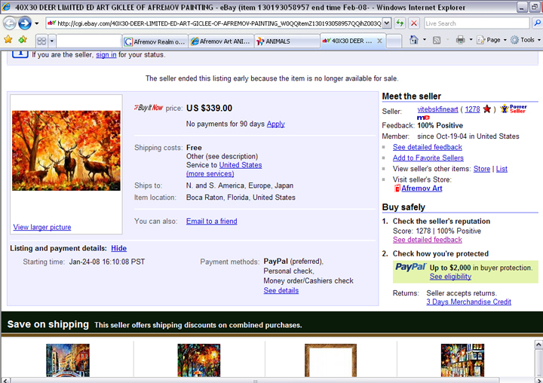The height and width of the screenshot is (383, 543).
Task: Close the 40X30 DEER tab
Action: pos(379,41)
